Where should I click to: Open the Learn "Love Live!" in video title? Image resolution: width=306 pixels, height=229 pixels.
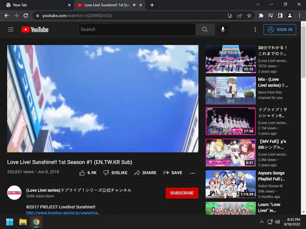[269, 208]
